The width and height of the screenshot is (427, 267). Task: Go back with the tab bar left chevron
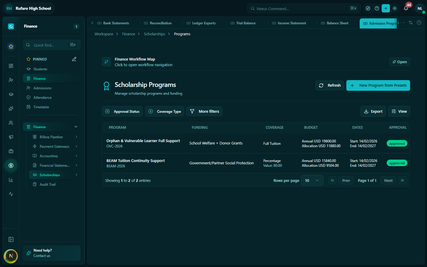[x=92, y=23]
